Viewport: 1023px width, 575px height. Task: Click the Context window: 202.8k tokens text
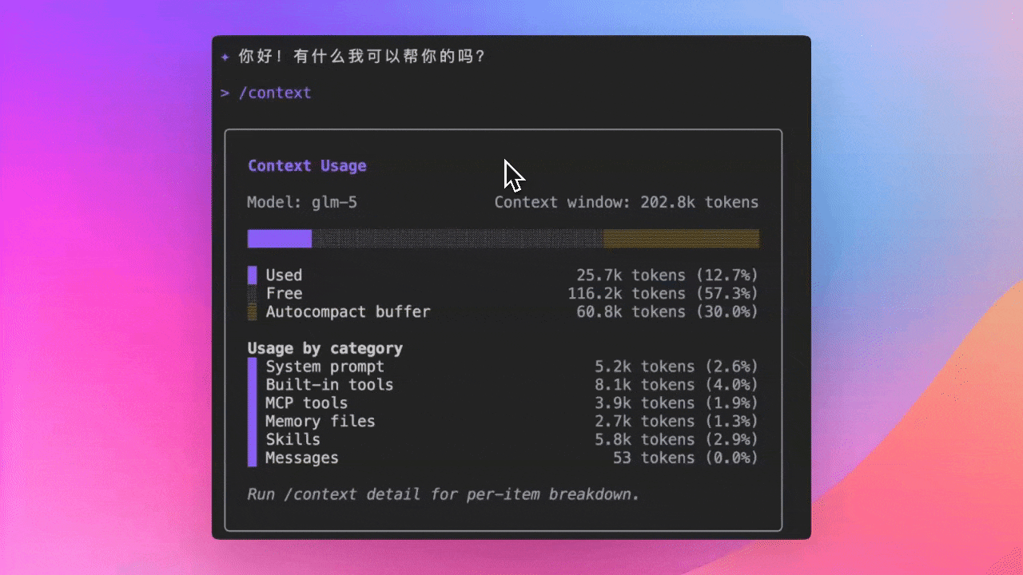tap(627, 202)
